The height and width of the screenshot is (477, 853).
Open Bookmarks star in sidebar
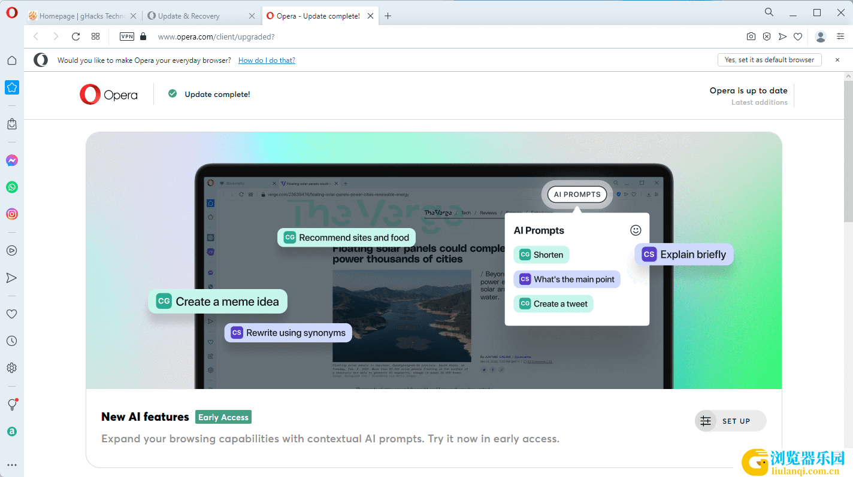pos(12,87)
